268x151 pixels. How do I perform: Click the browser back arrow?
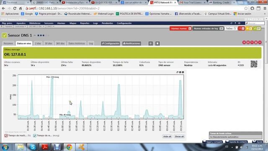pos(3,8)
